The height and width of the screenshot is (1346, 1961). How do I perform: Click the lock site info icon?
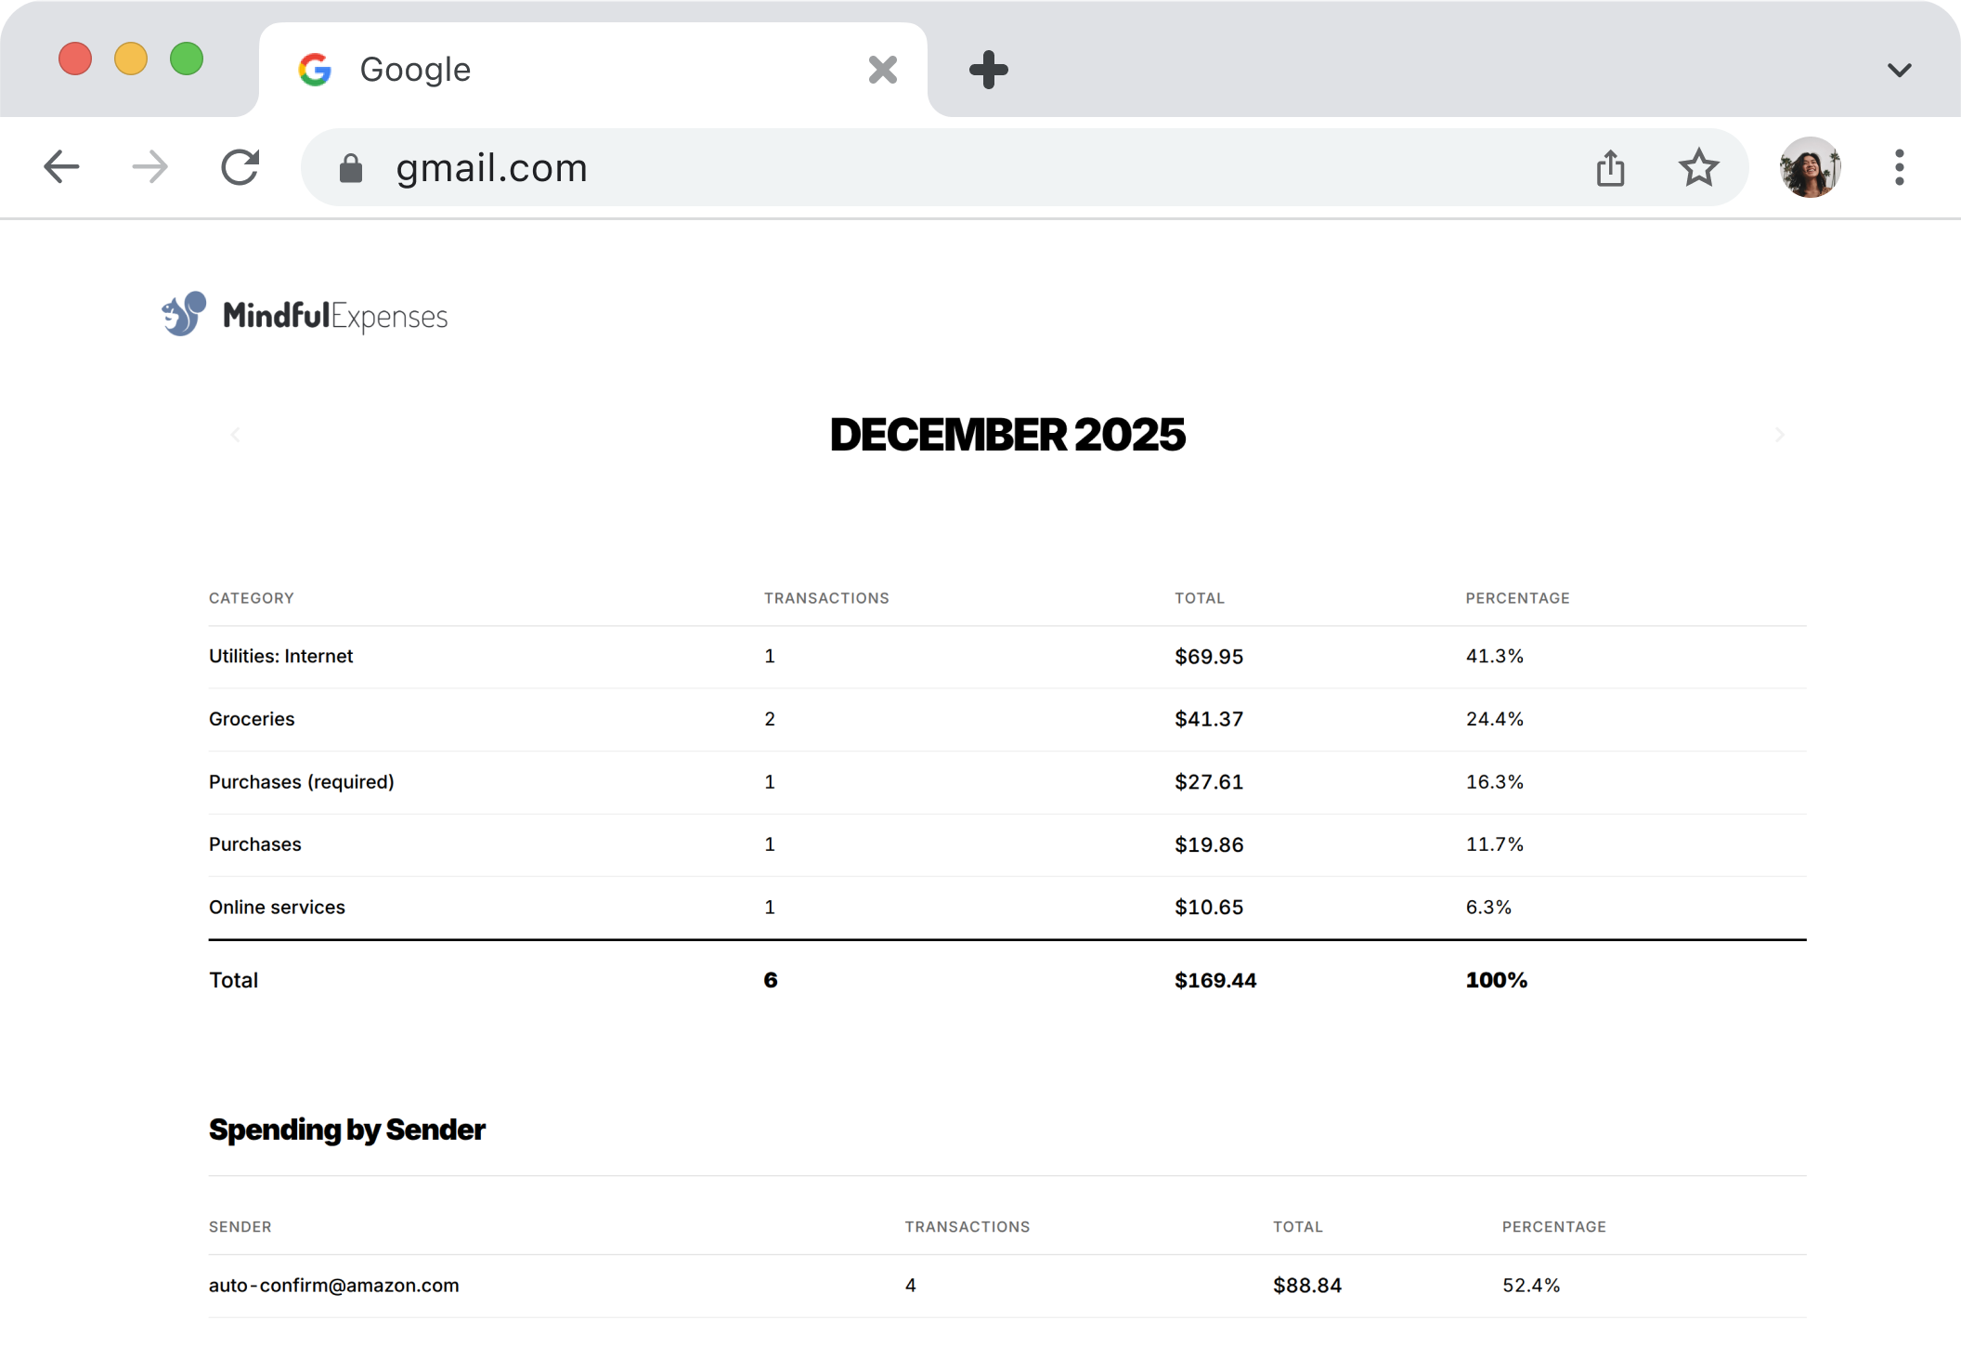[350, 169]
